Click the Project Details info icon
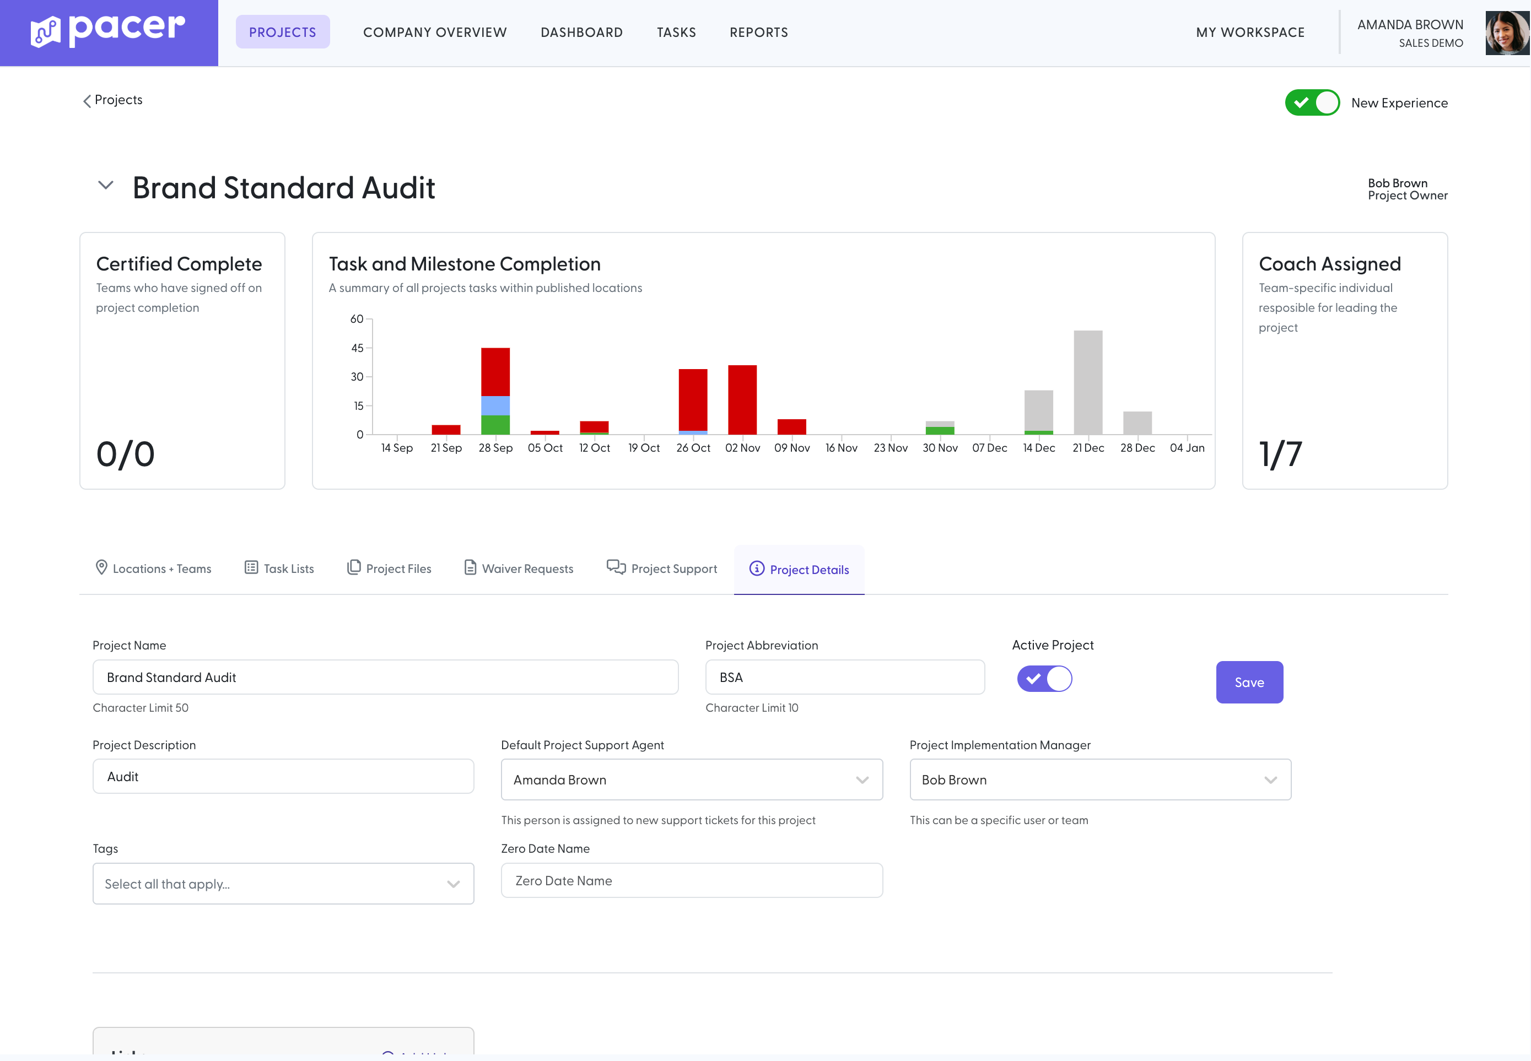This screenshot has width=1531, height=1061. pyautogui.click(x=756, y=568)
